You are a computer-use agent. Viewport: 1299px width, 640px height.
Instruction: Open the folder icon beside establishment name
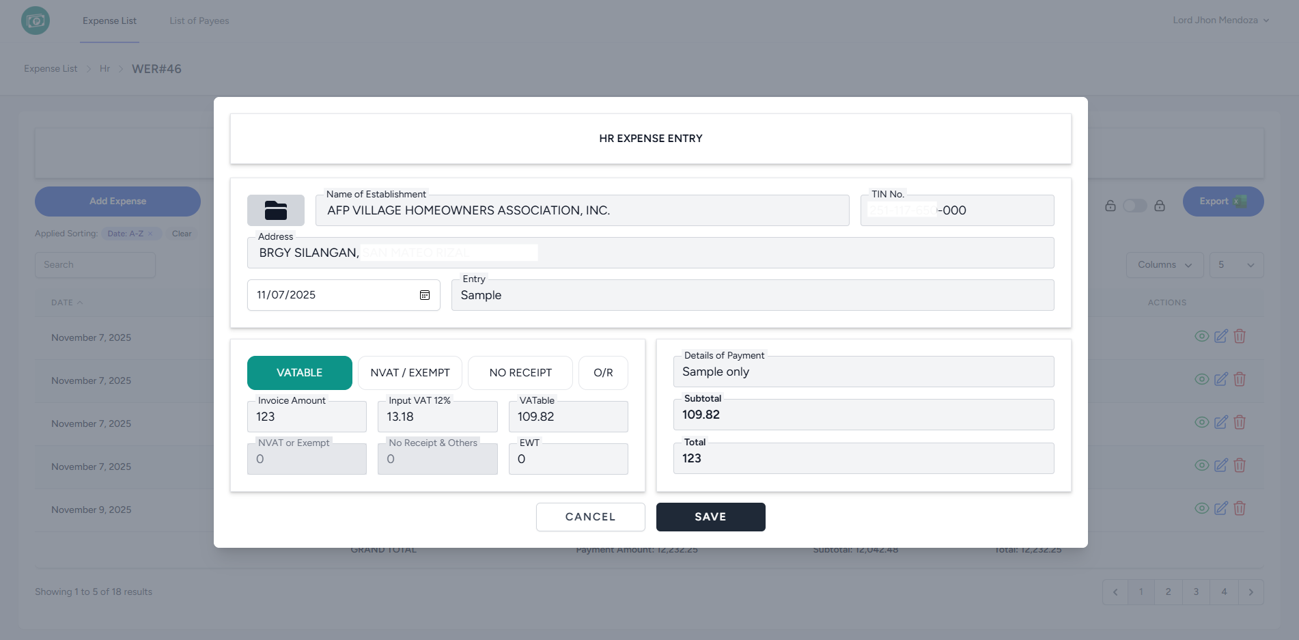coord(276,210)
